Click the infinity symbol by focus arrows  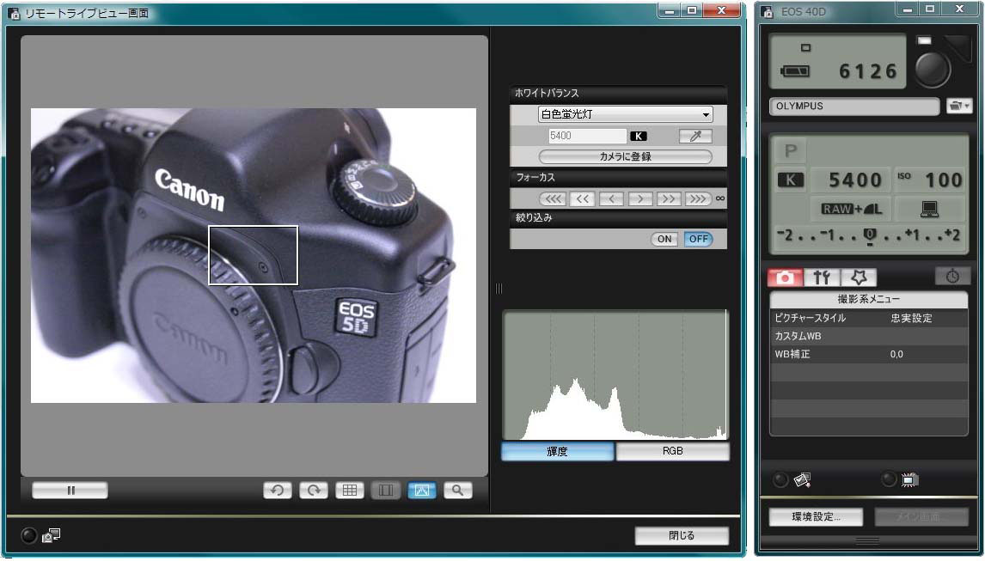tap(720, 198)
